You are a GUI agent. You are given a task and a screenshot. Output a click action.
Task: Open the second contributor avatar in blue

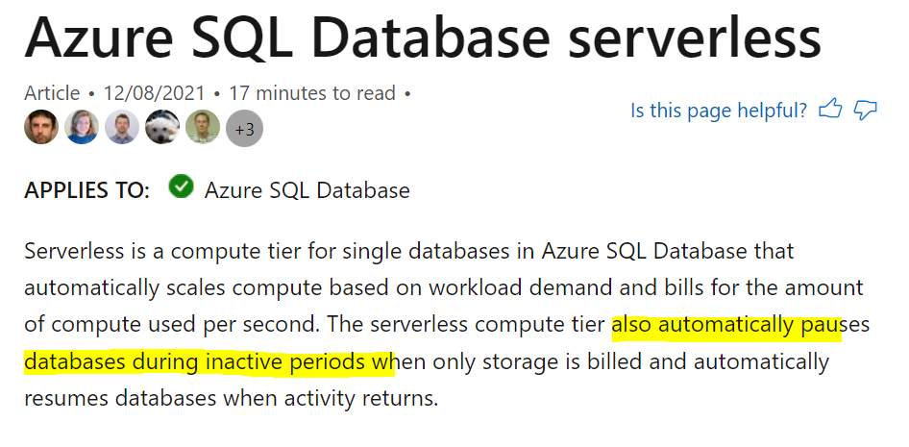coord(82,128)
